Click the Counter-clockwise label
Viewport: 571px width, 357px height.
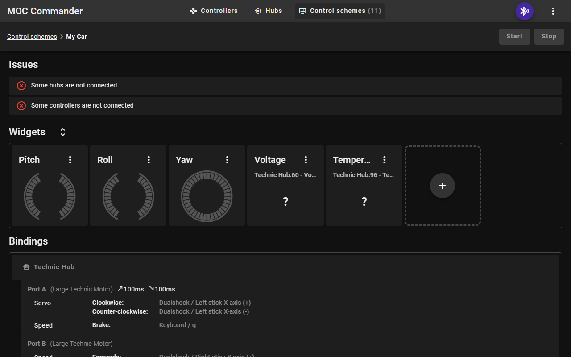120,311
